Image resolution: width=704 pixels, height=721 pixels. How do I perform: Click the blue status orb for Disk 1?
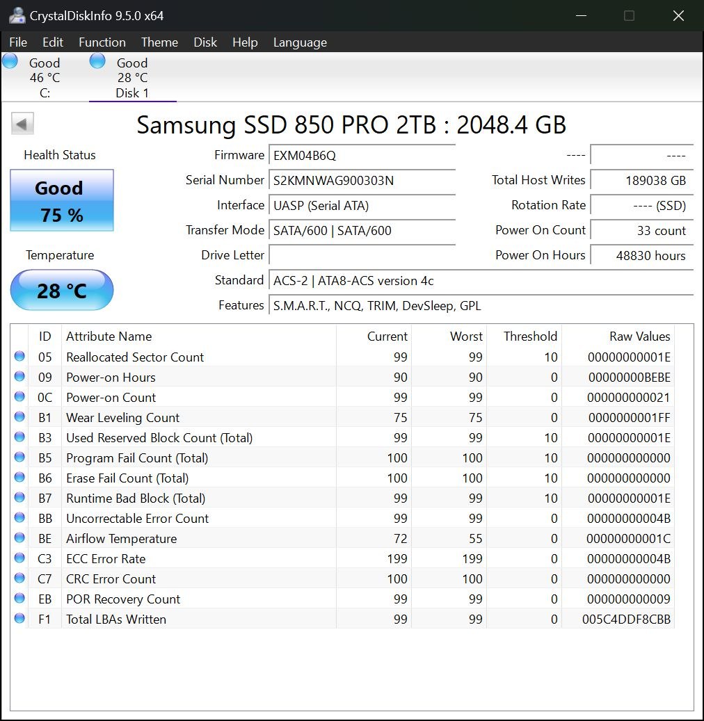pos(98,61)
